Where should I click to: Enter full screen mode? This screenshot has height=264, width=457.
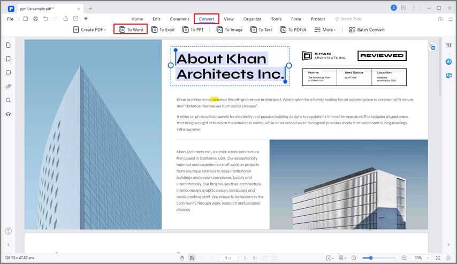point(438,258)
